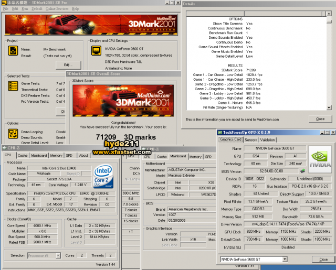Click the 3DMark2001 banner image
The height and width of the screenshot is (270, 336).
point(91,25)
